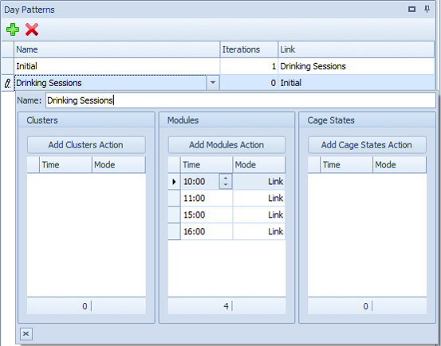The width and height of the screenshot is (441, 346).
Task: Sort Modules list by Time header
Action: (x=207, y=165)
